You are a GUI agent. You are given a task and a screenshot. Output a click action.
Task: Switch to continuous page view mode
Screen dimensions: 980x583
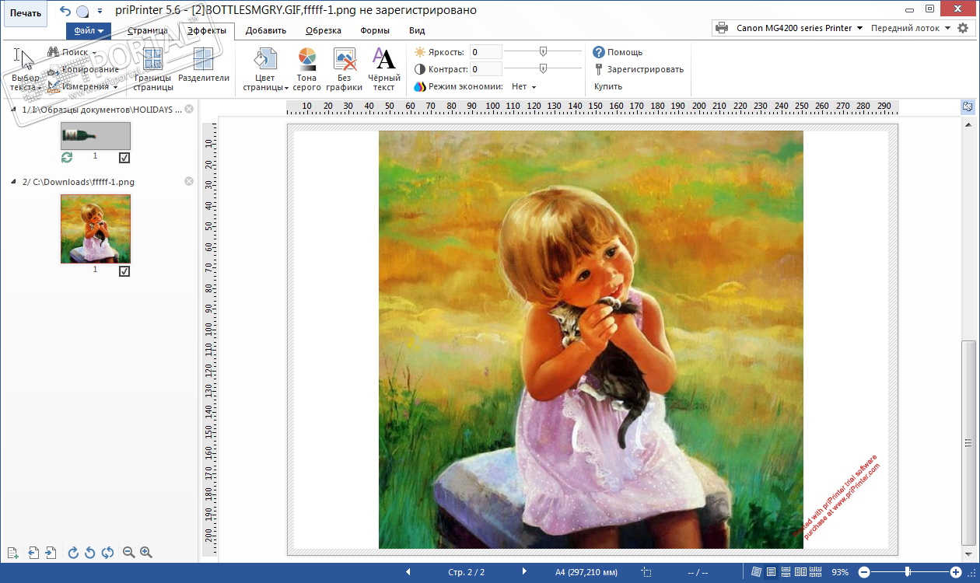point(785,572)
